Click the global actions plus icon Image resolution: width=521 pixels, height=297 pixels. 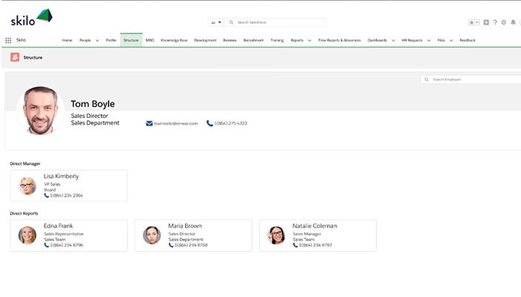click(486, 22)
